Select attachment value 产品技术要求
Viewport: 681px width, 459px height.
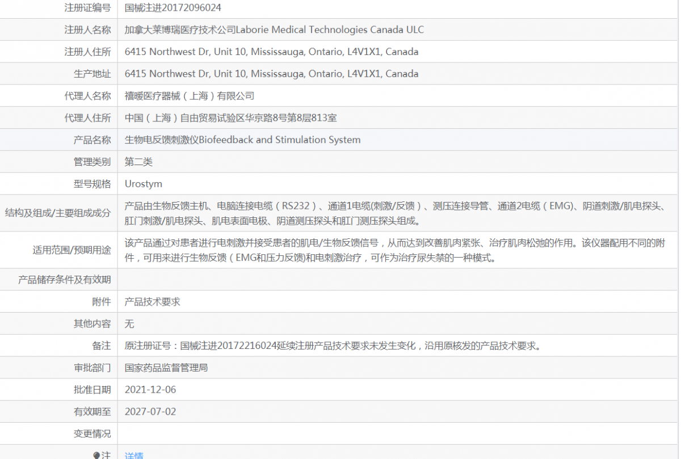click(153, 302)
